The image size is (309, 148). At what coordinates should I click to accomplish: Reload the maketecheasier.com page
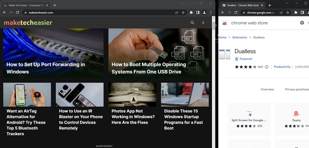click(18, 12)
